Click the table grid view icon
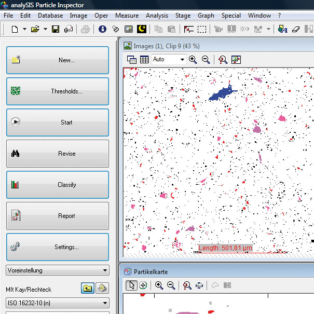The image size is (314, 314). click(x=144, y=60)
